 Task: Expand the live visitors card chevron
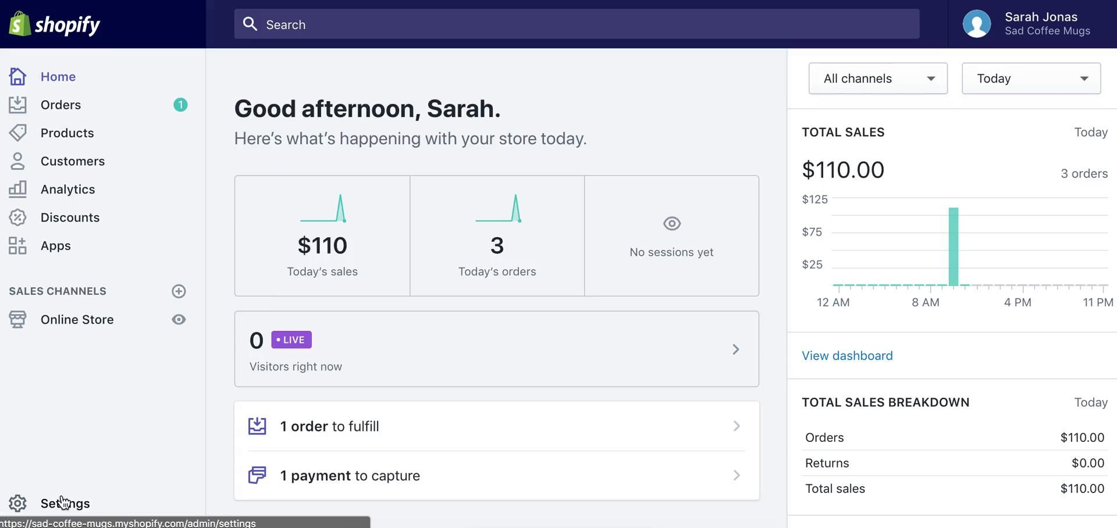[735, 349]
